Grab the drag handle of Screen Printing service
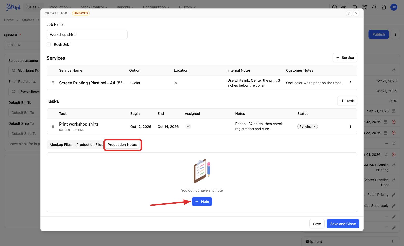This screenshot has height=246, width=404. [x=53, y=83]
